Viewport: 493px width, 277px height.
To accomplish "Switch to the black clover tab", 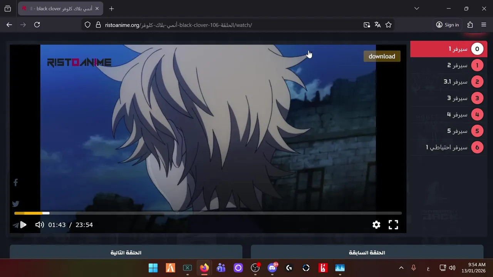I will tap(60, 8).
